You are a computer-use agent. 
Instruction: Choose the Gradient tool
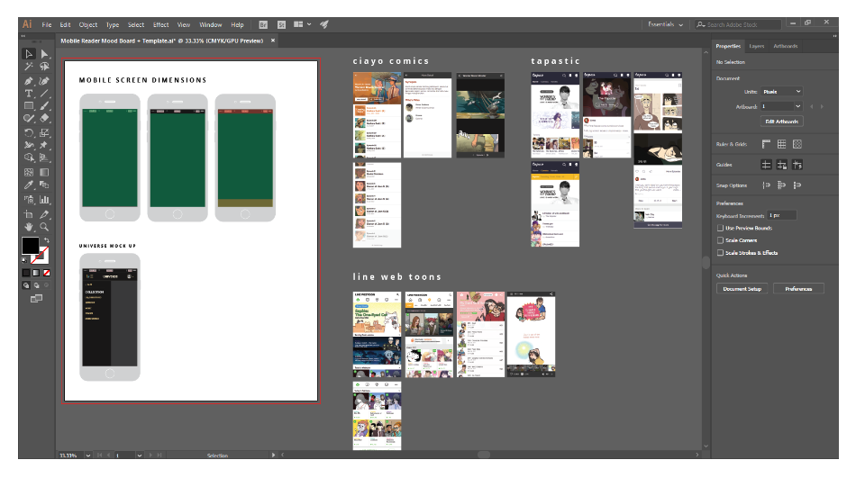pyautogui.click(x=44, y=172)
